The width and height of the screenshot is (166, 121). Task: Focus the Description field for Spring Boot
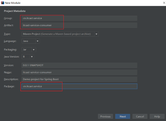[79, 79]
